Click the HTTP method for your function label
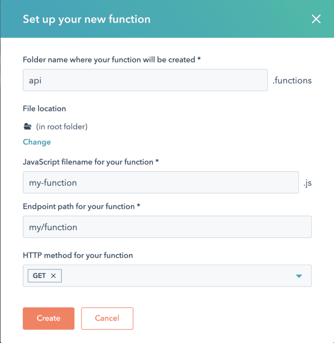Viewport: 334px width, 343px height. [x=78, y=255]
